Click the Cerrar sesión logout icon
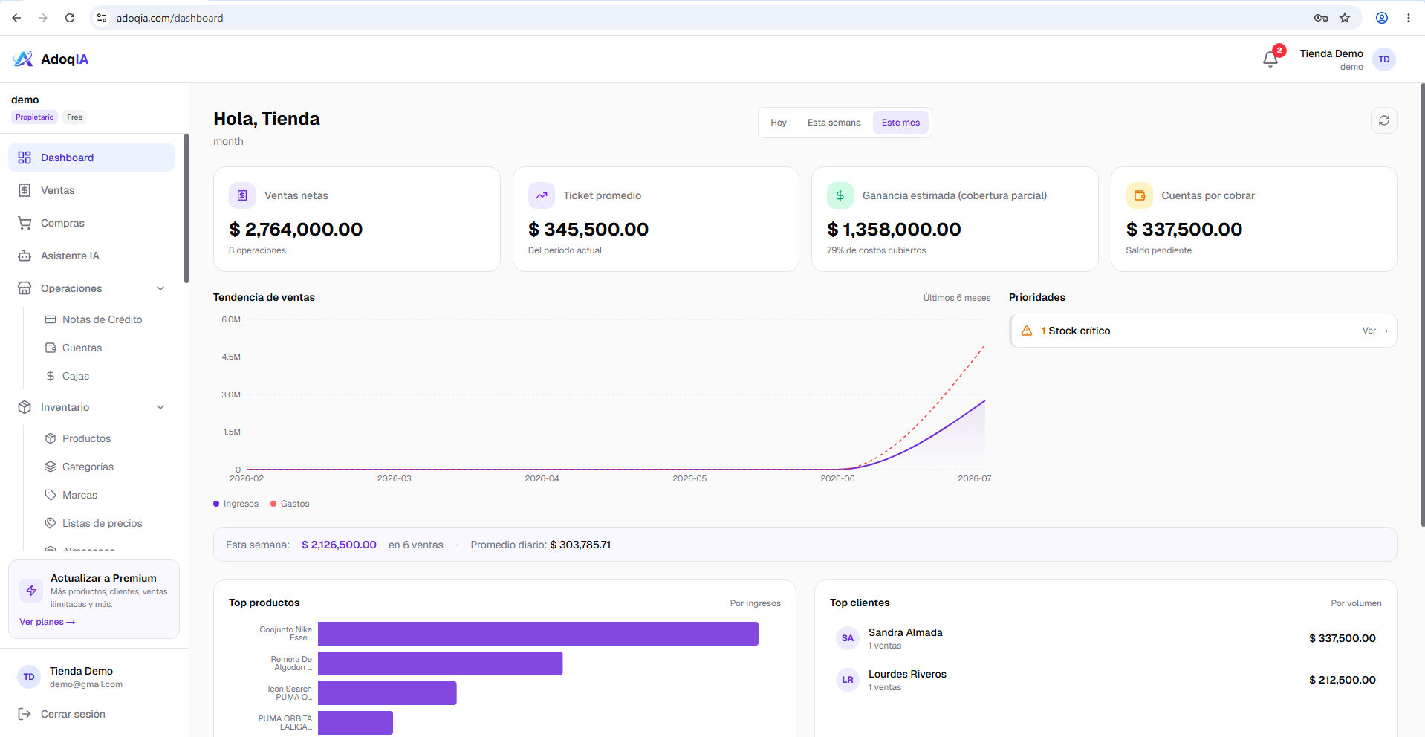 (25, 714)
